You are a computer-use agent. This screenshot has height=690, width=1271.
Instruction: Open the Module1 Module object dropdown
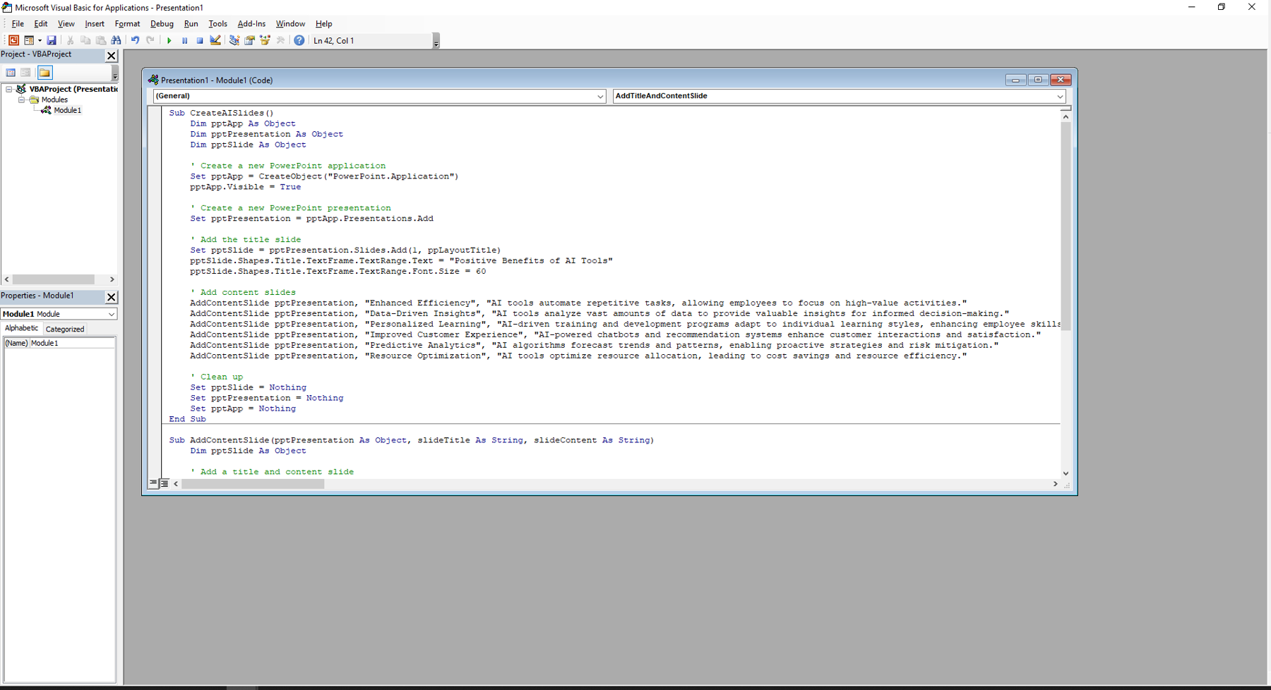(112, 314)
